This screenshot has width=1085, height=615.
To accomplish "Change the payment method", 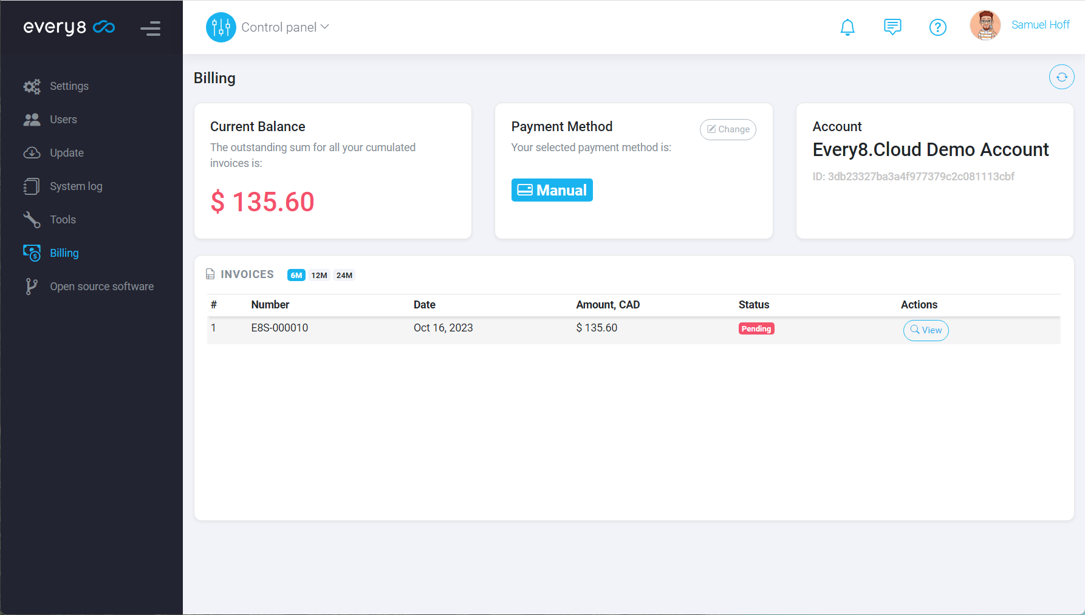I will click(728, 129).
